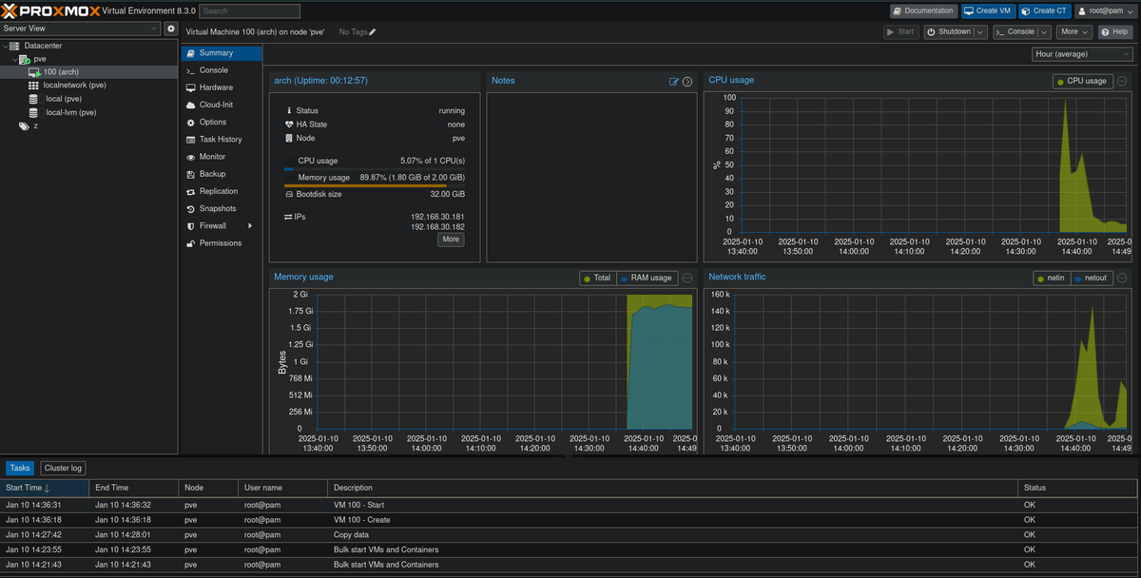Collapse the pve node tree
1141x578 pixels.
point(15,59)
